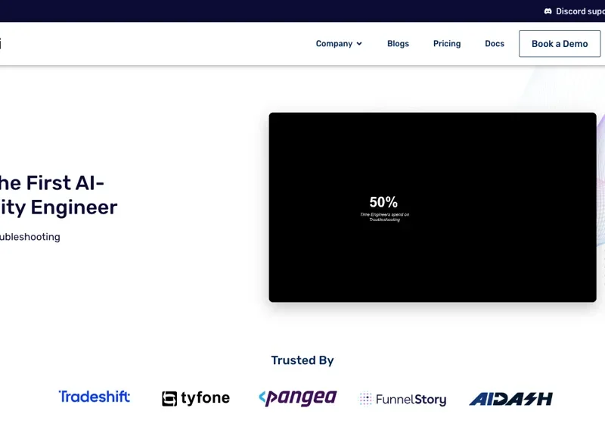Open the Pricing page
Image resolution: width=605 pixels, height=436 pixels.
447,44
